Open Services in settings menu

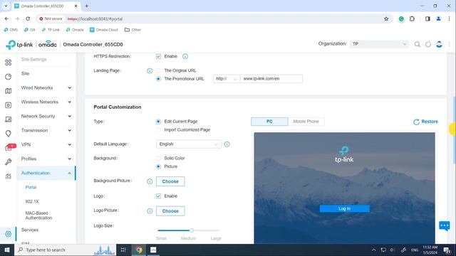click(x=30, y=230)
